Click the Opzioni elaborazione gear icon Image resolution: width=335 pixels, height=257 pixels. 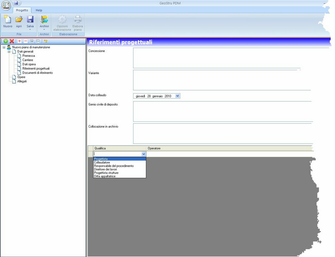tap(62, 19)
